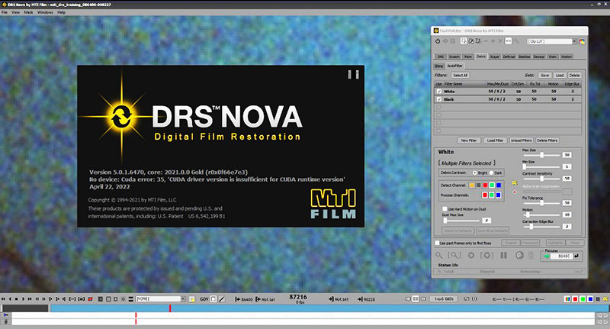610x329 pixels.
Task: Click the minus icon in Tool Palette toolbar
Action: pos(486,41)
